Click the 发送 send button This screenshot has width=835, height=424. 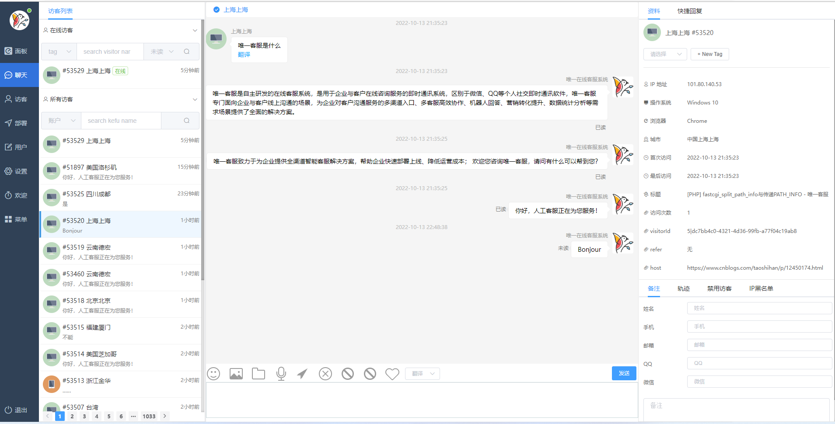[x=624, y=373]
